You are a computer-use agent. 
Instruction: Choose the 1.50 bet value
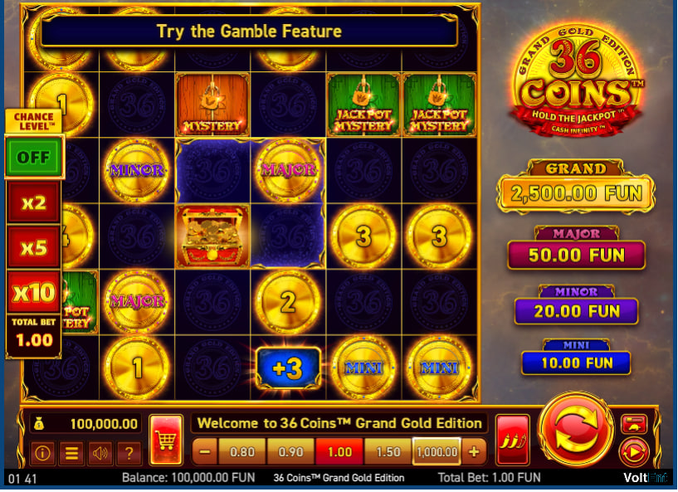(388, 452)
